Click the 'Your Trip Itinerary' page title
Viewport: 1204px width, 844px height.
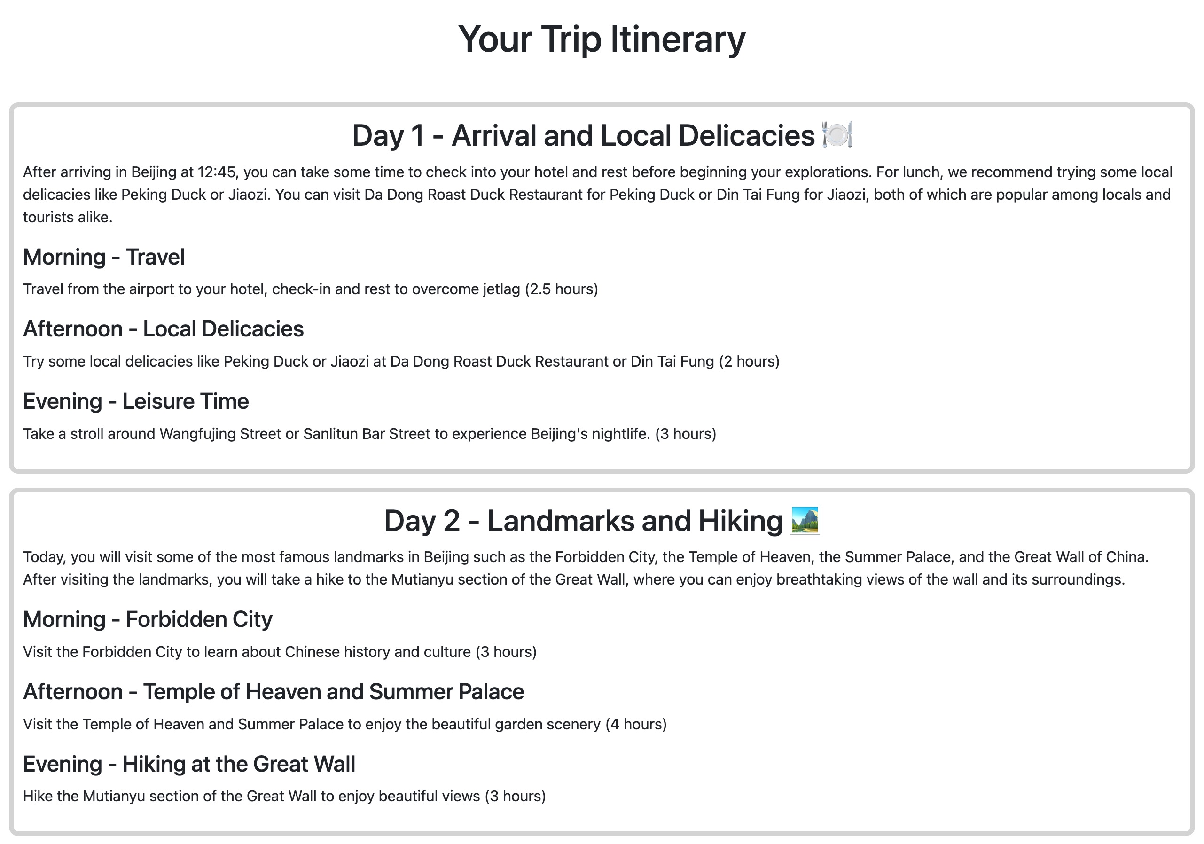pyautogui.click(x=602, y=39)
